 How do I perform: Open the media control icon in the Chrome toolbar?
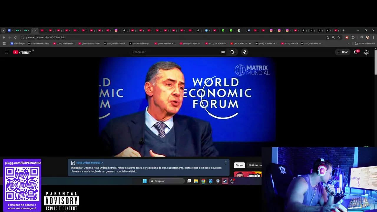click(x=362, y=37)
